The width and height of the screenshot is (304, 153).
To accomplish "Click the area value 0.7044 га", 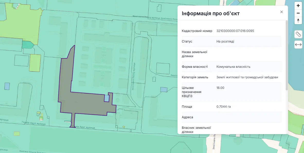I will pos(223,107).
